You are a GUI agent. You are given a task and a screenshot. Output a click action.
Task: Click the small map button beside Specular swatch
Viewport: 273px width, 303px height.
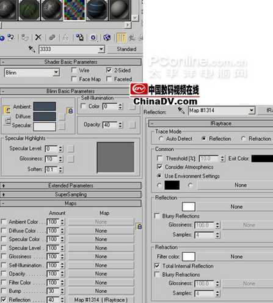coord(62,126)
